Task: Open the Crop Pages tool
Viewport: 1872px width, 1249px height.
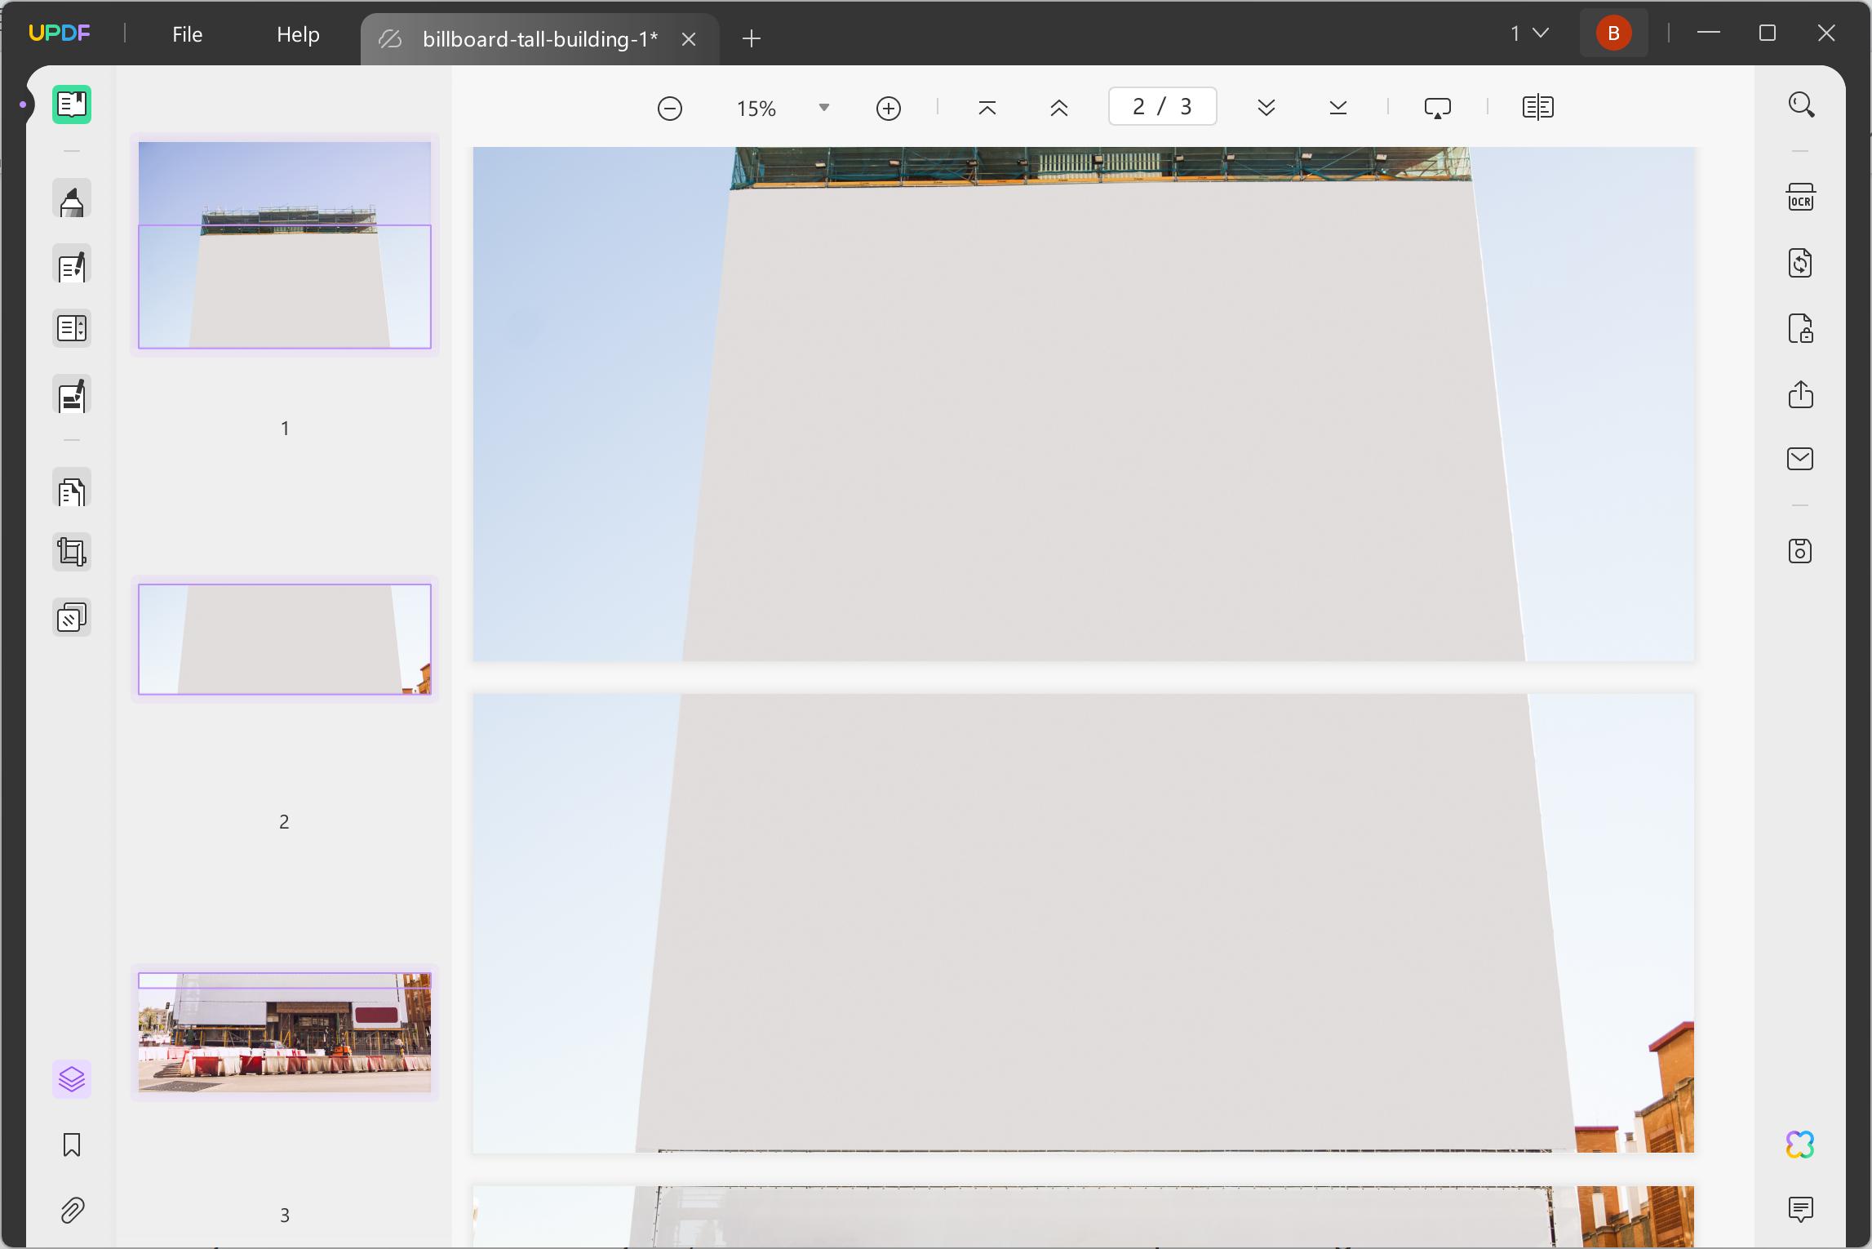Action: tap(72, 551)
